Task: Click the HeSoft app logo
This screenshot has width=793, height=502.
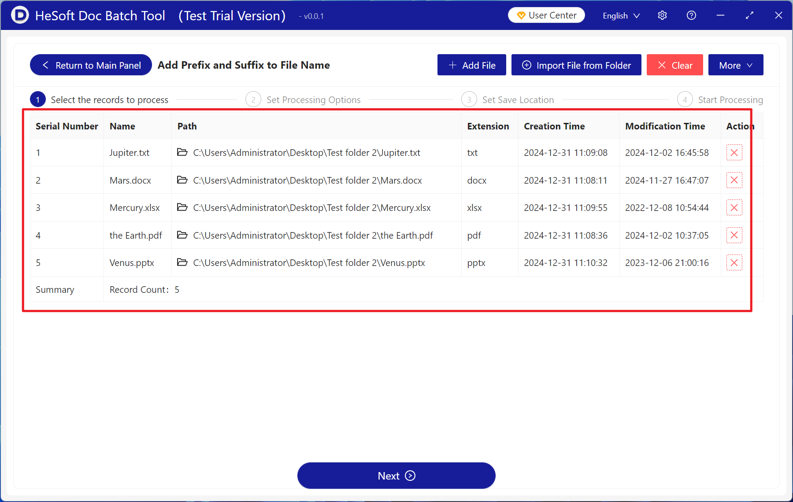Action: pos(19,15)
